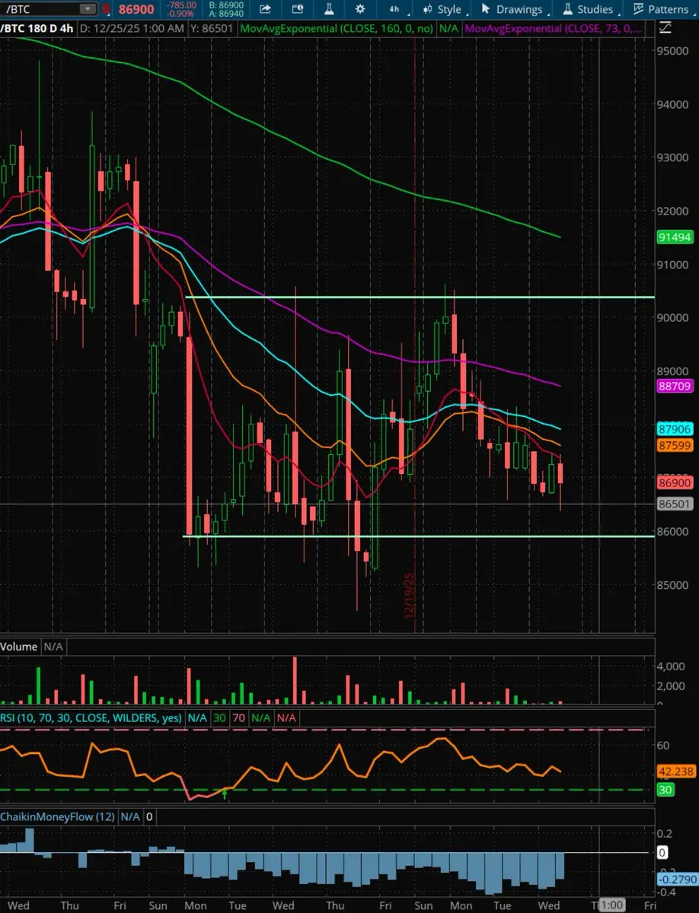Click the red symbol action icon beside 86900
Viewport: 699px width, 913px height.
click(106, 9)
